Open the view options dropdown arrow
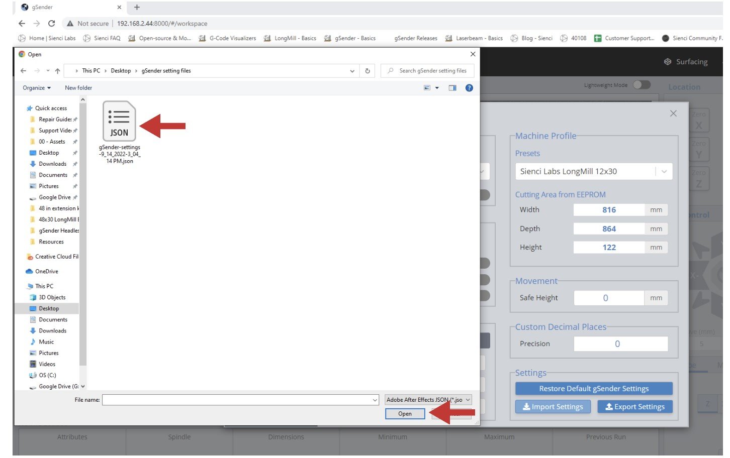Viewport: 730px width, 458px height. 437,88
